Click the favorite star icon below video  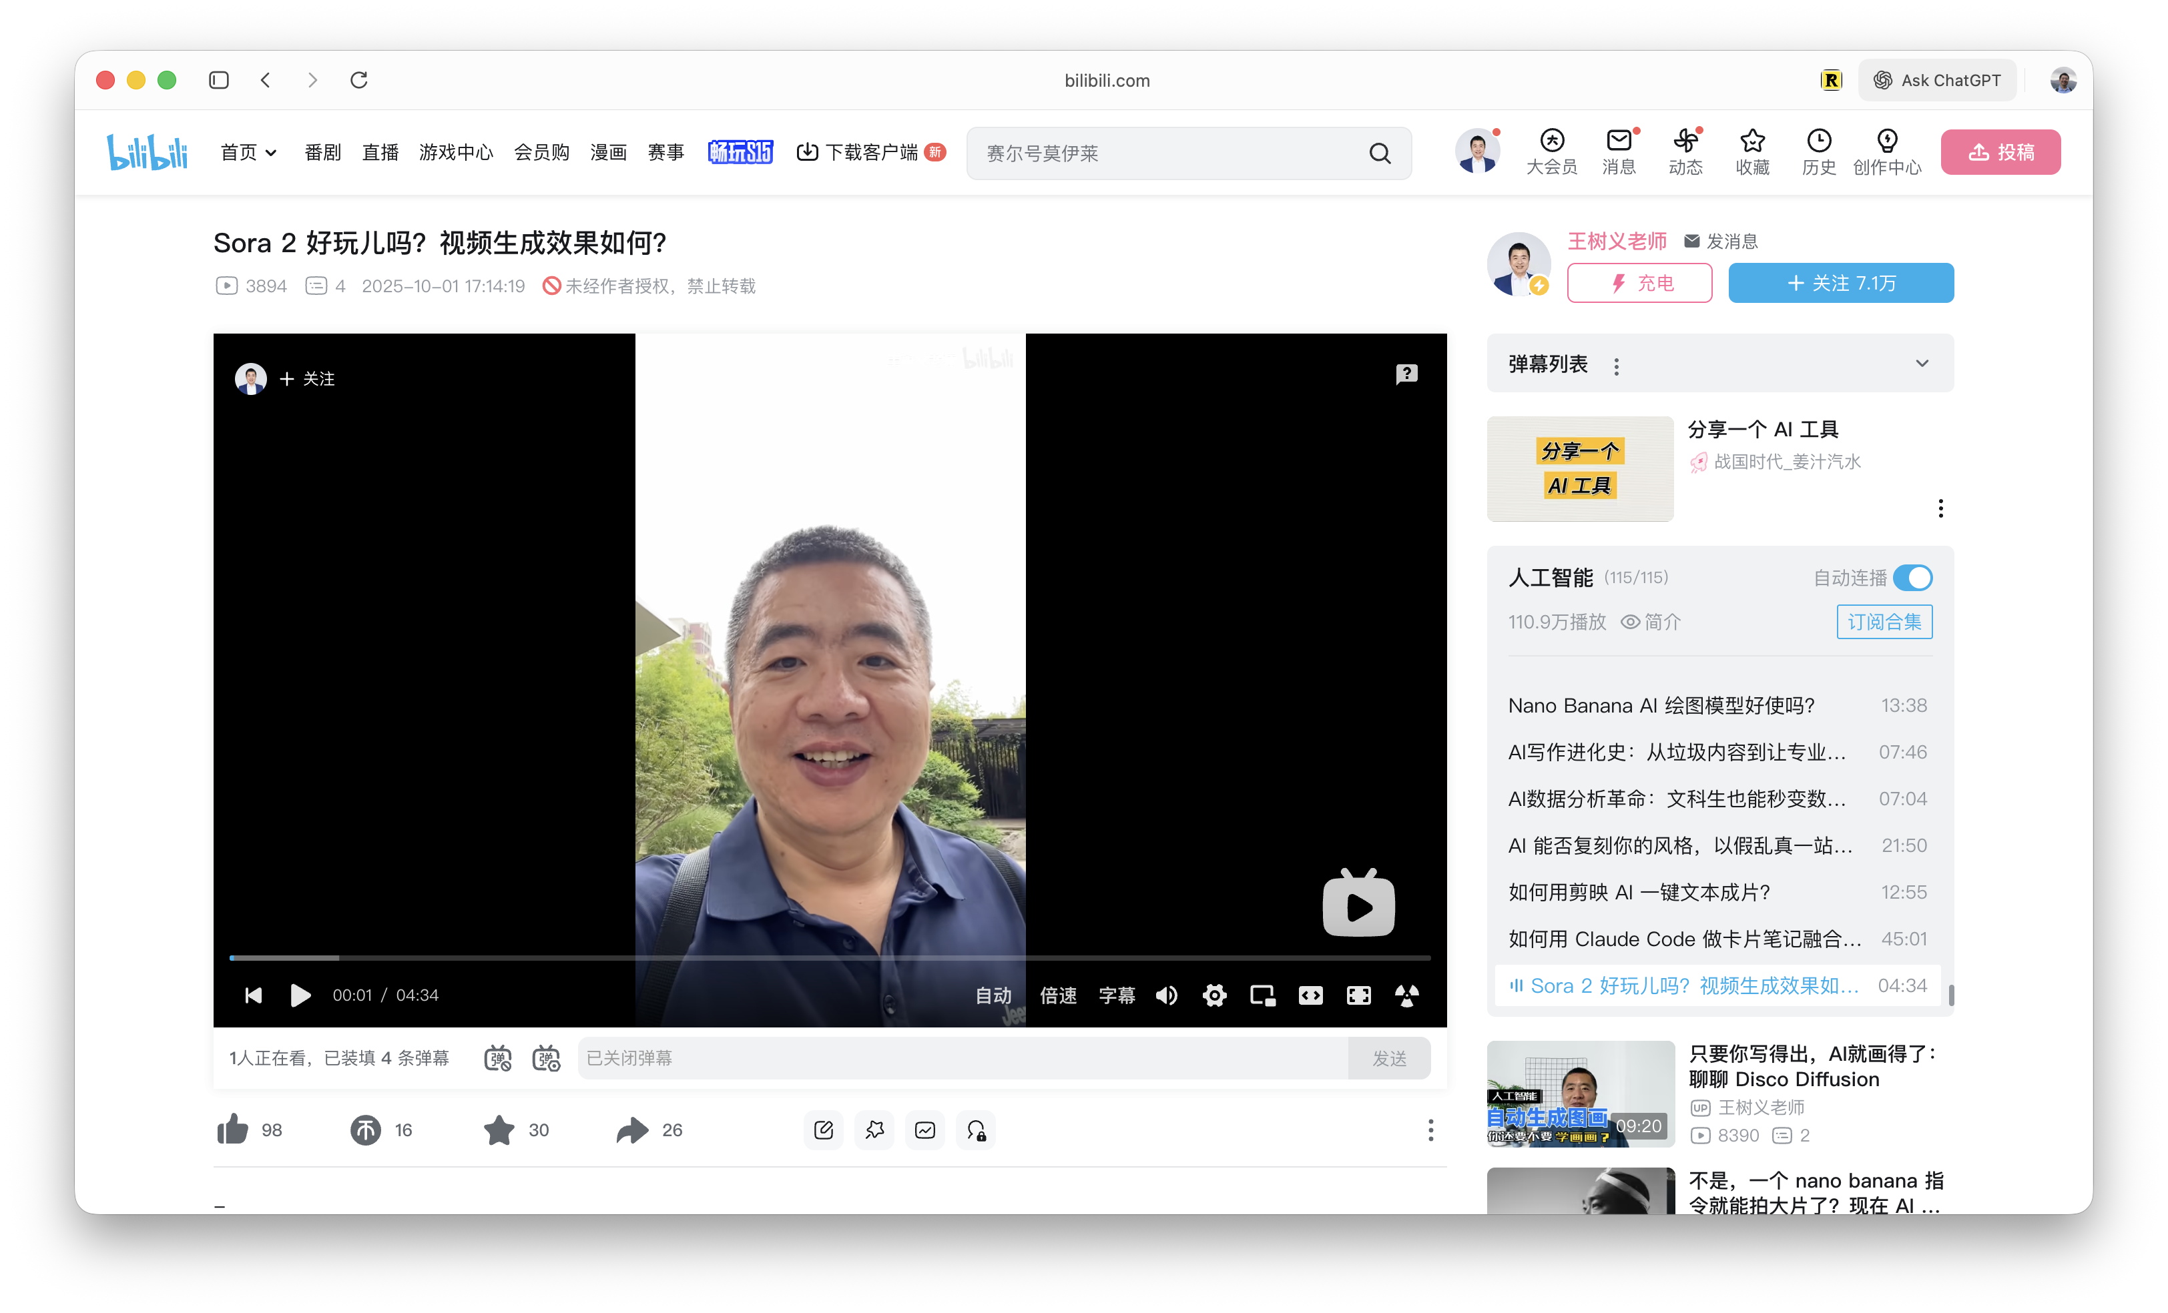point(499,1130)
